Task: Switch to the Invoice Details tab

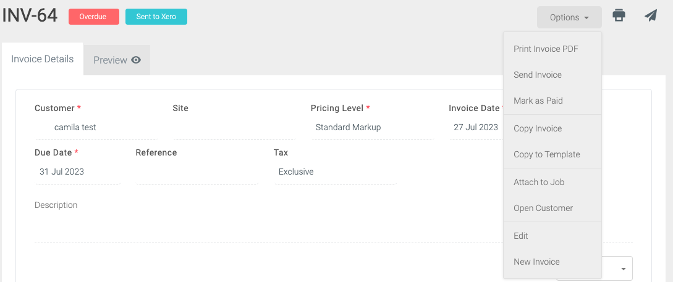Action: [x=42, y=59]
